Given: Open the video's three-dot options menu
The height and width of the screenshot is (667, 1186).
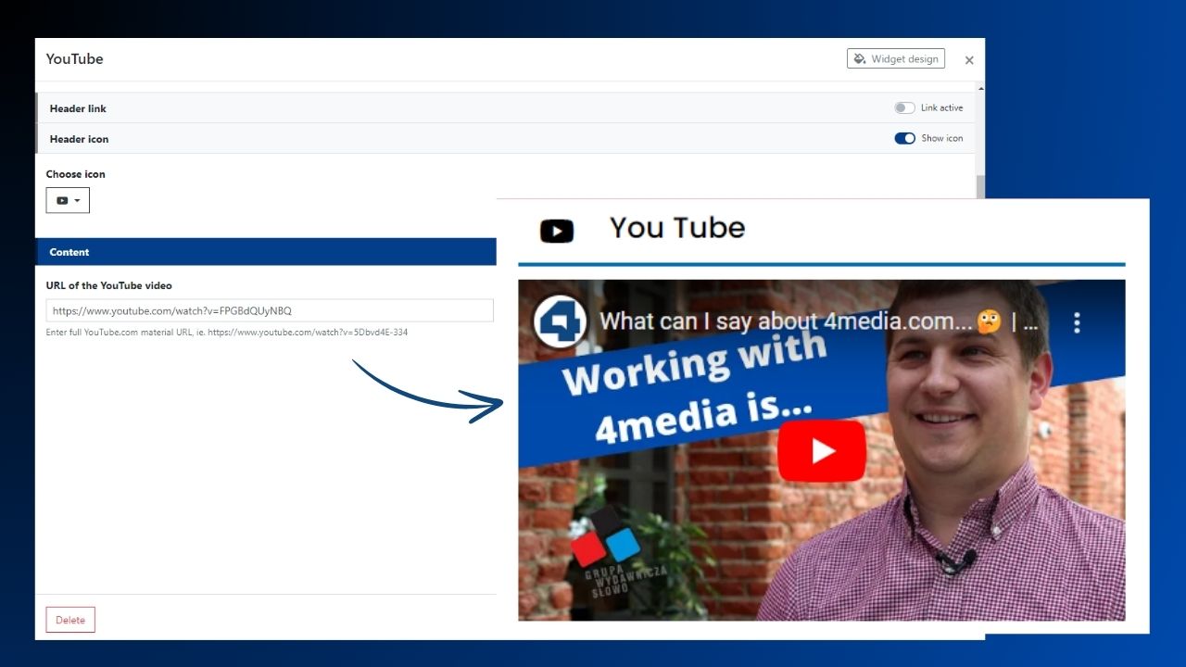Looking at the screenshot, I should [x=1077, y=322].
